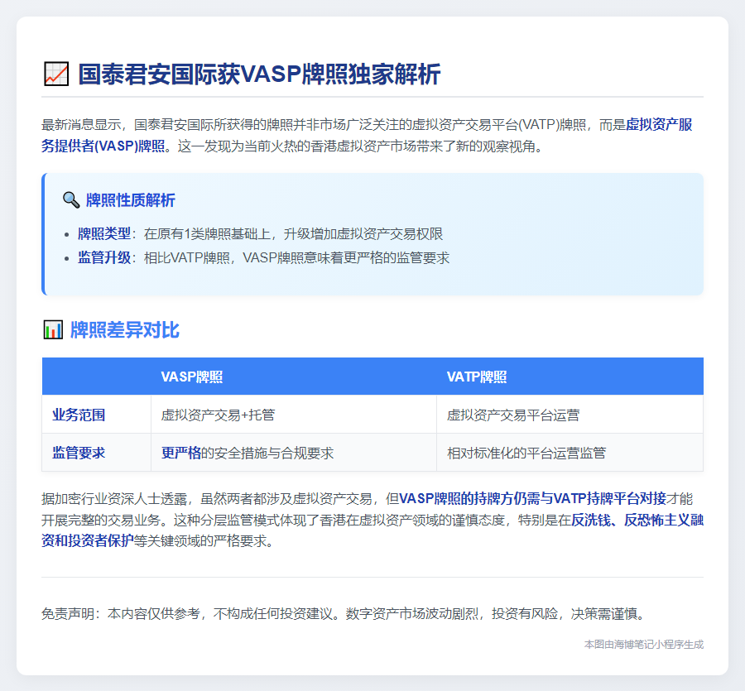Click the bar chart icon beside 牌照差异对比
This screenshot has width=745, height=691.
click(53, 329)
